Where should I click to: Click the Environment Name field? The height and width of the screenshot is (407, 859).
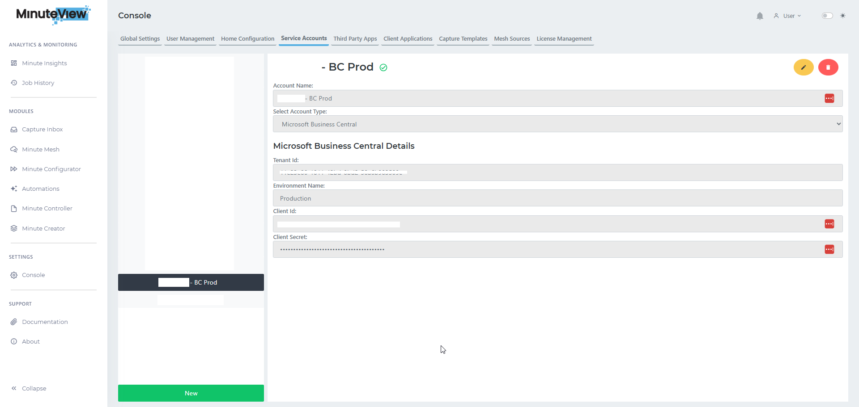[557, 198]
